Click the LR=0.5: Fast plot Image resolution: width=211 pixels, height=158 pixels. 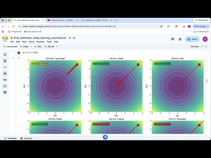click(178, 86)
